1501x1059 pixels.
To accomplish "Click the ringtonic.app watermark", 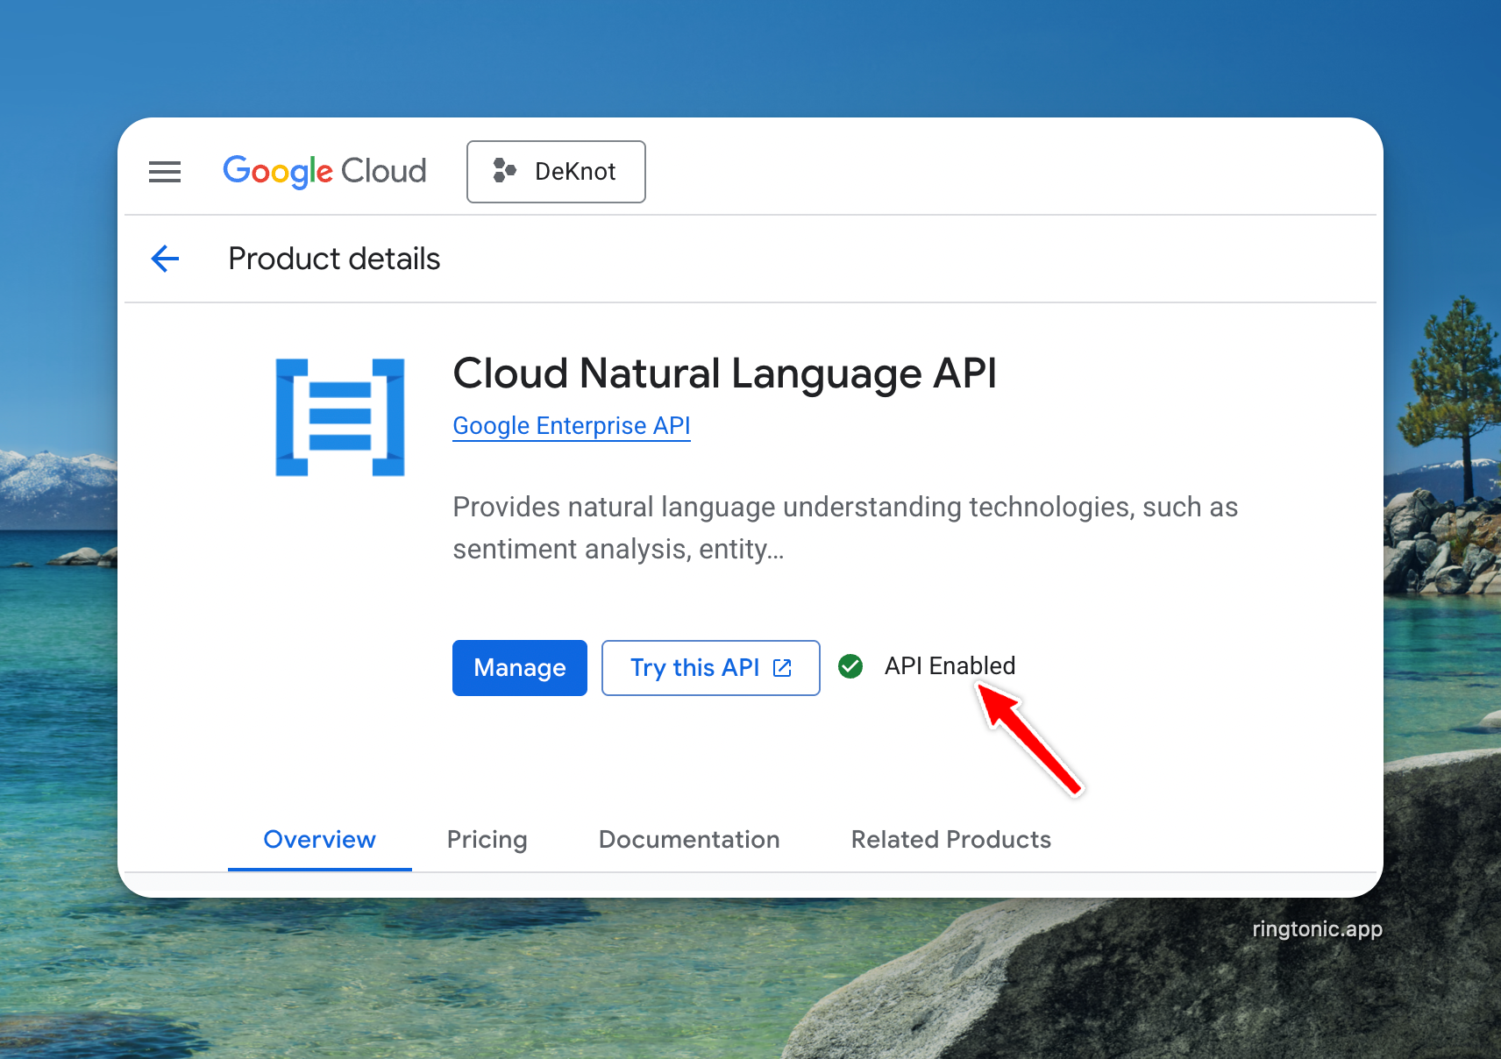I will (x=1317, y=929).
